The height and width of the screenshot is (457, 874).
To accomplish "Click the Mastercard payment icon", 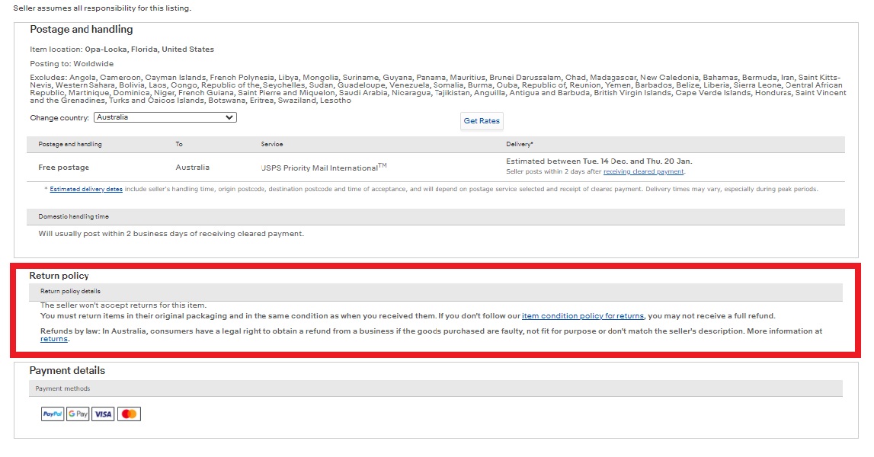I will 129,414.
